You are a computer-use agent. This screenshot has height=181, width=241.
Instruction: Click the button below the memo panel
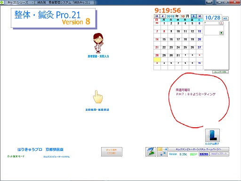tap(220, 72)
